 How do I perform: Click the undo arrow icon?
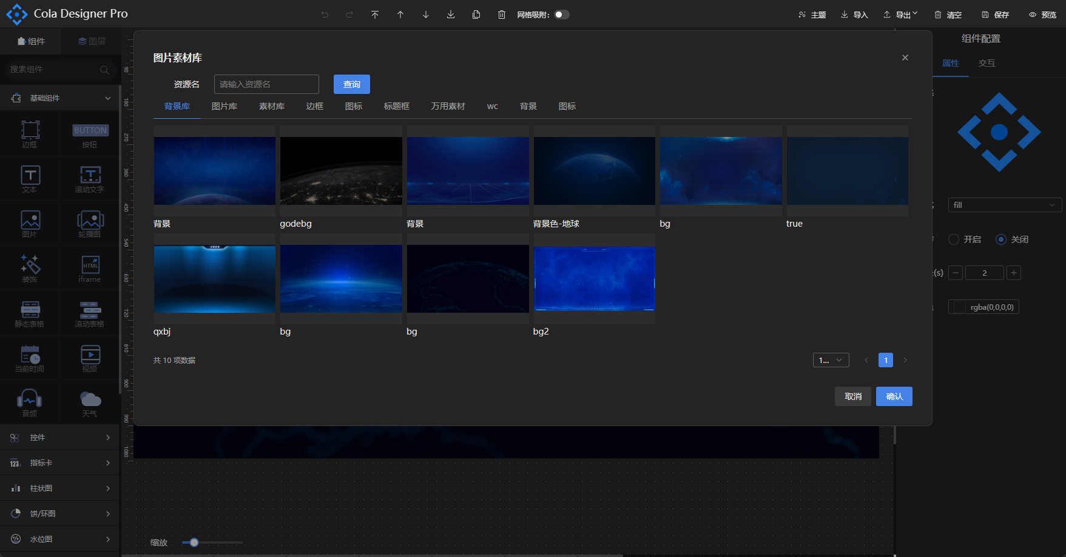pos(325,15)
